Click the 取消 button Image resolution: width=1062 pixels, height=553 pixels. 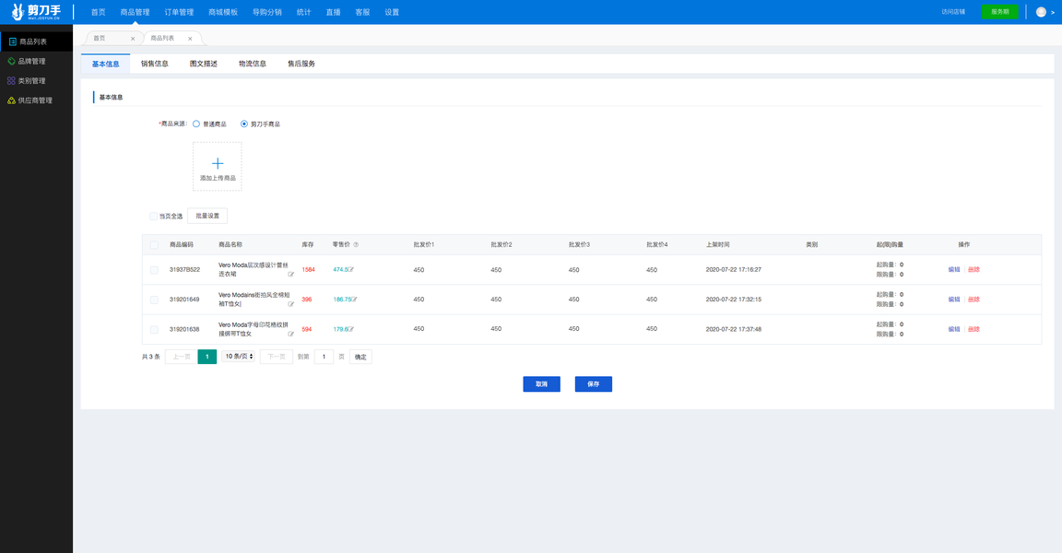(x=541, y=383)
